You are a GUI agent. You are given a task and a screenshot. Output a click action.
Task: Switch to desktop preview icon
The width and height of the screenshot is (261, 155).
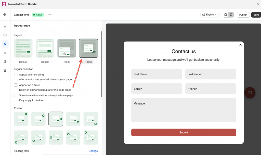(x=231, y=15)
